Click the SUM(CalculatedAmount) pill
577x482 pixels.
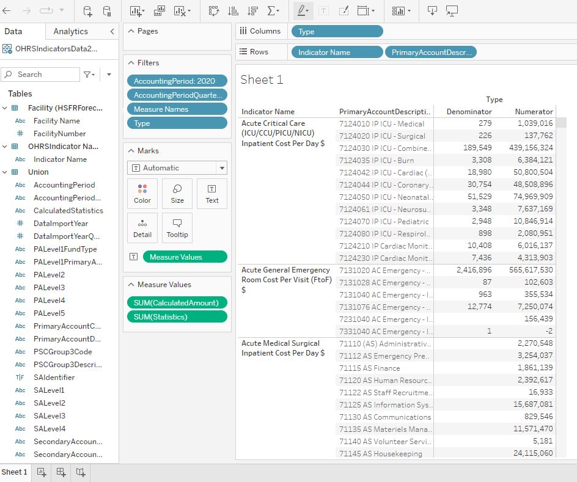click(177, 302)
